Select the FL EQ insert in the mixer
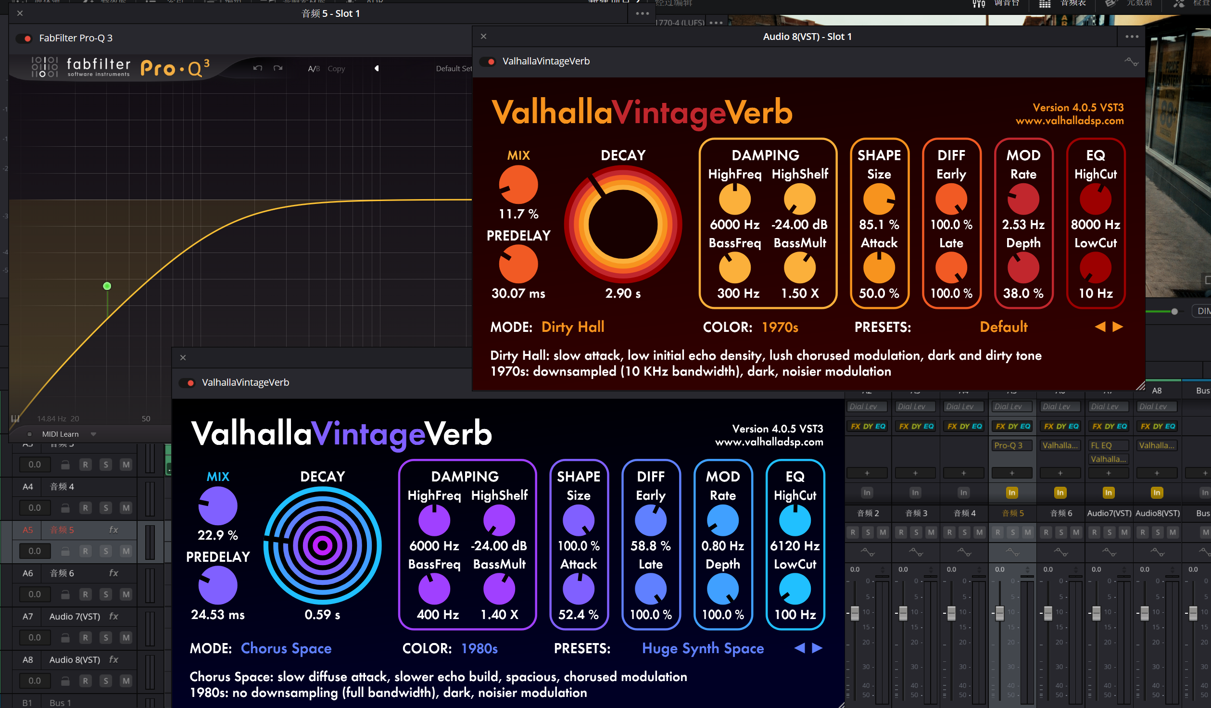Screen dimensions: 1211x708 (x=1109, y=446)
